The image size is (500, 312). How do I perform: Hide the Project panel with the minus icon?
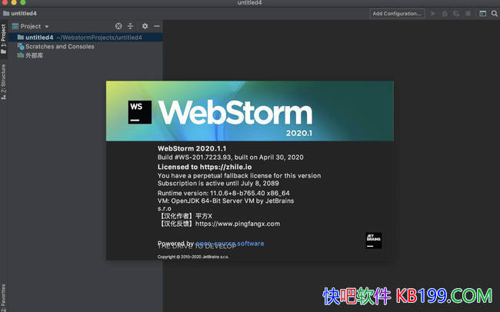[156, 26]
